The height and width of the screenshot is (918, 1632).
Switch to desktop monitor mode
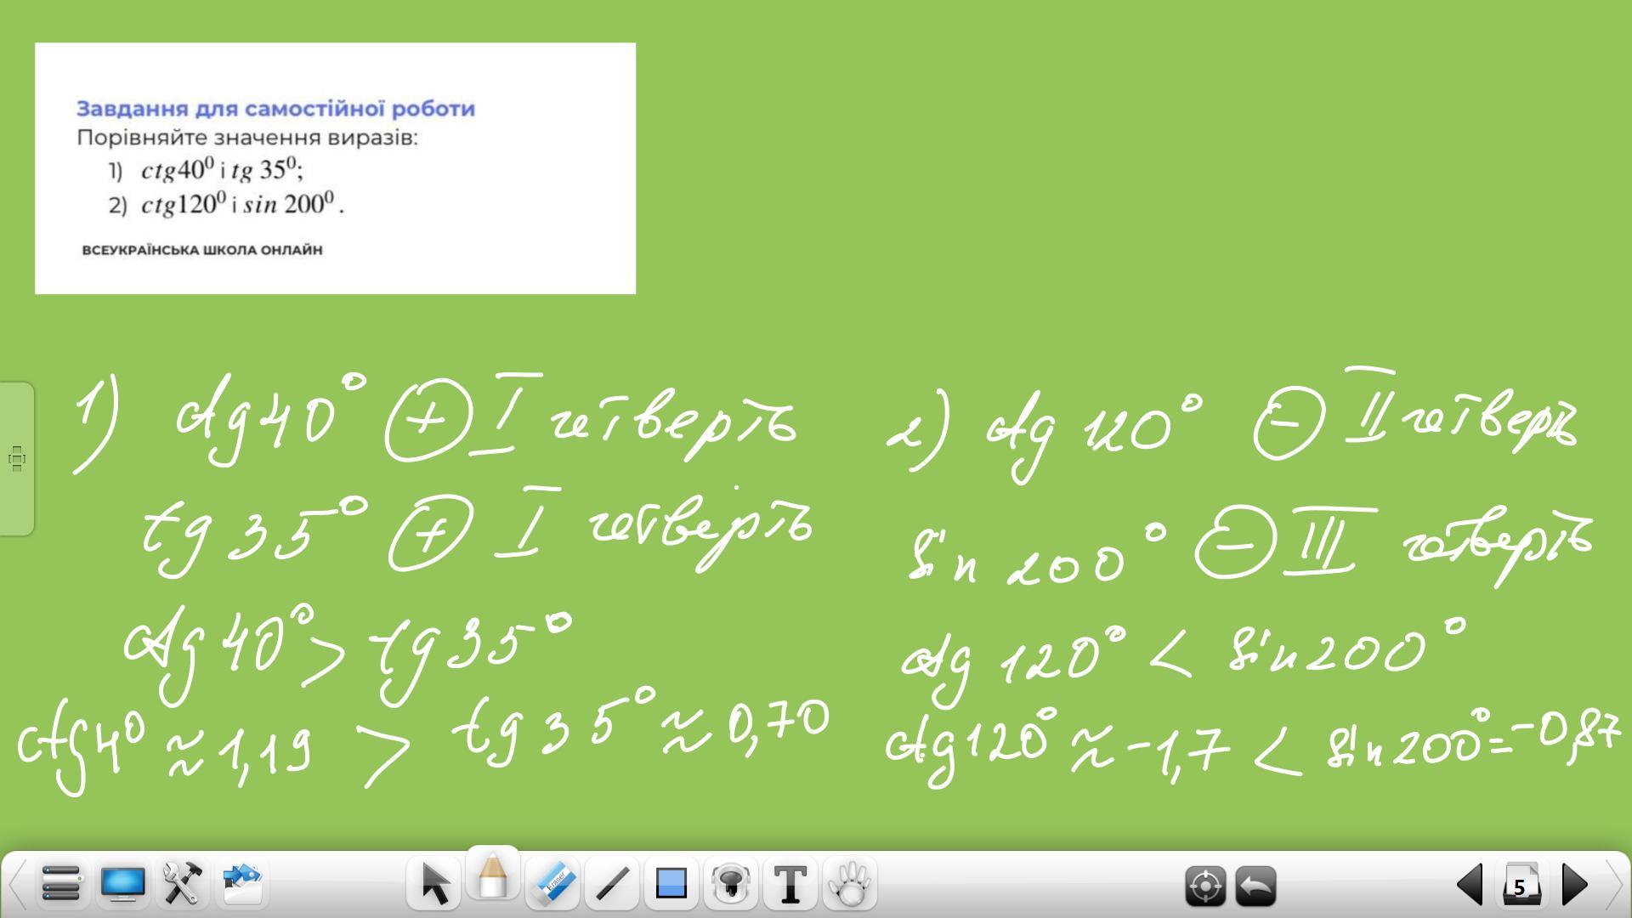pyautogui.click(x=122, y=885)
